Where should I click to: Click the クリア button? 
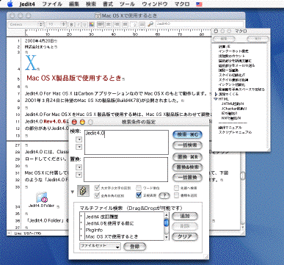[185, 236]
